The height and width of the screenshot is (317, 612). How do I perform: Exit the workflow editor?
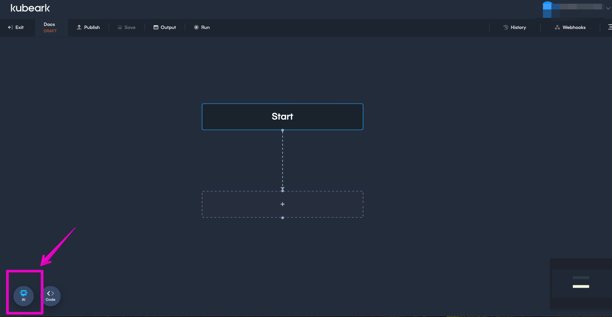pos(16,27)
